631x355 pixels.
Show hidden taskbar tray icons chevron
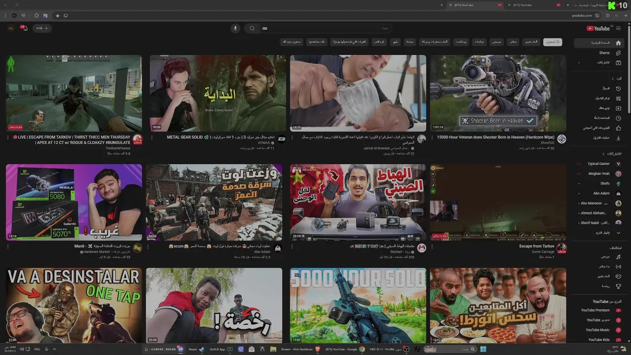pyautogui.click(x=54, y=349)
